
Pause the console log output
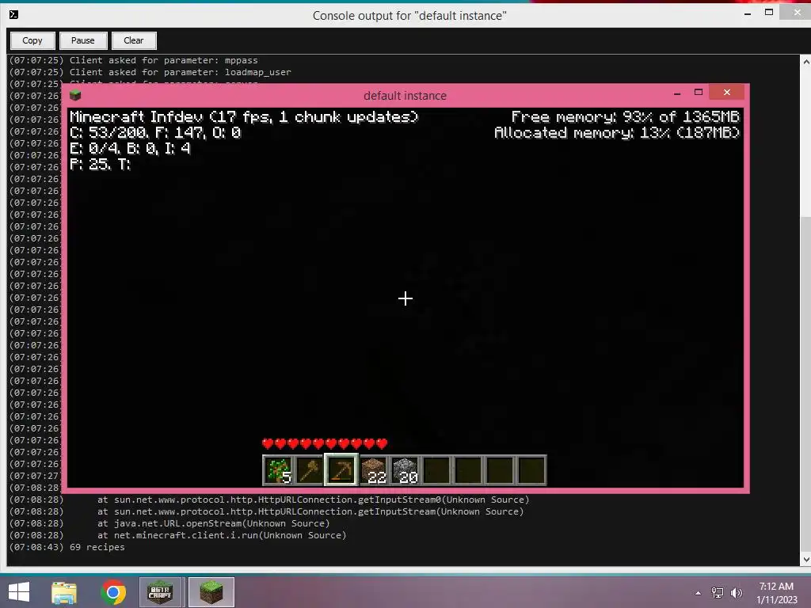(82, 40)
